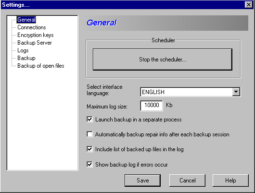This screenshot has width=255, height=193.
Task: Click the ENGLISH language combo box
Action: tap(190, 92)
